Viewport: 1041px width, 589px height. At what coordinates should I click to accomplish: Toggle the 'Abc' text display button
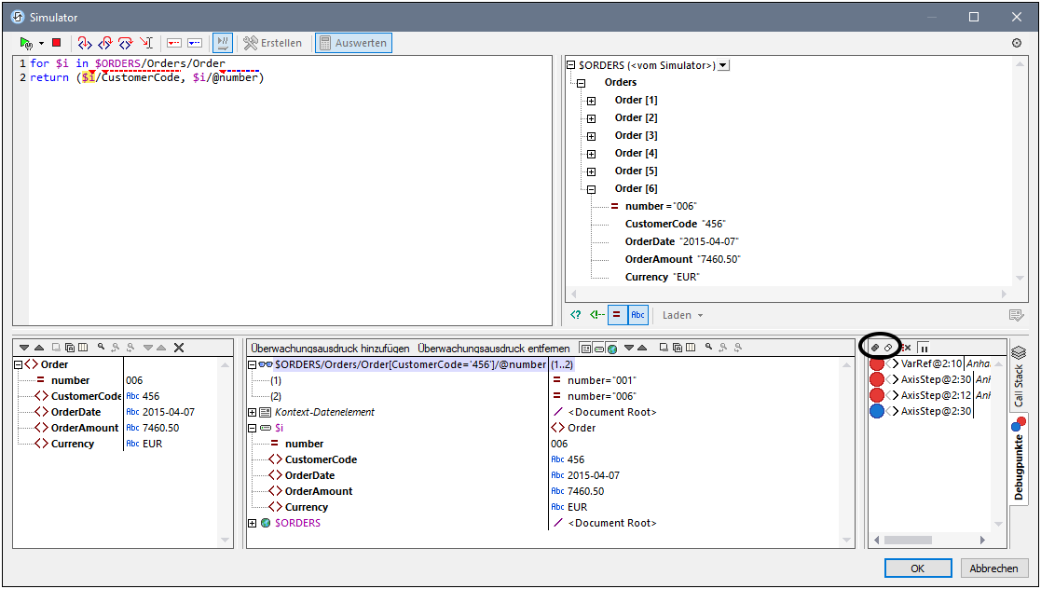click(637, 315)
